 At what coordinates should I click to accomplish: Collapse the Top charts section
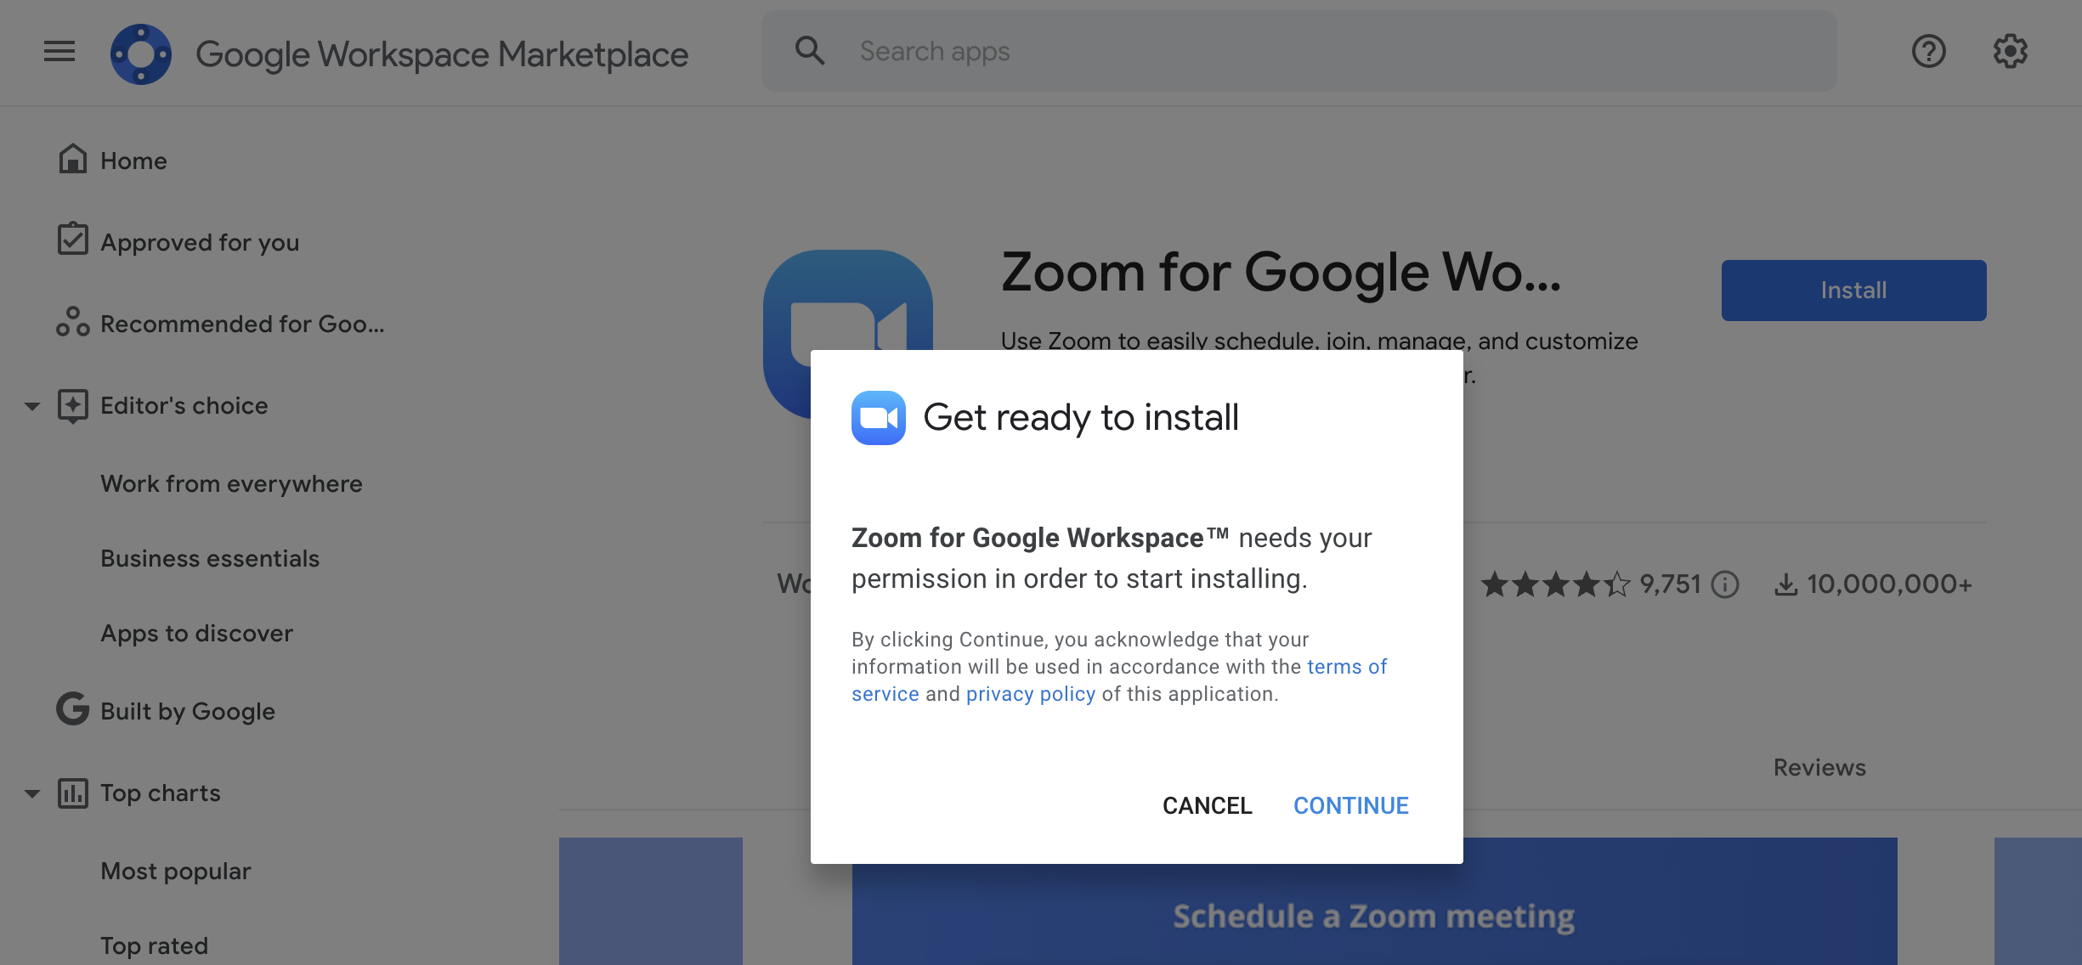pyautogui.click(x=32, y=793)
